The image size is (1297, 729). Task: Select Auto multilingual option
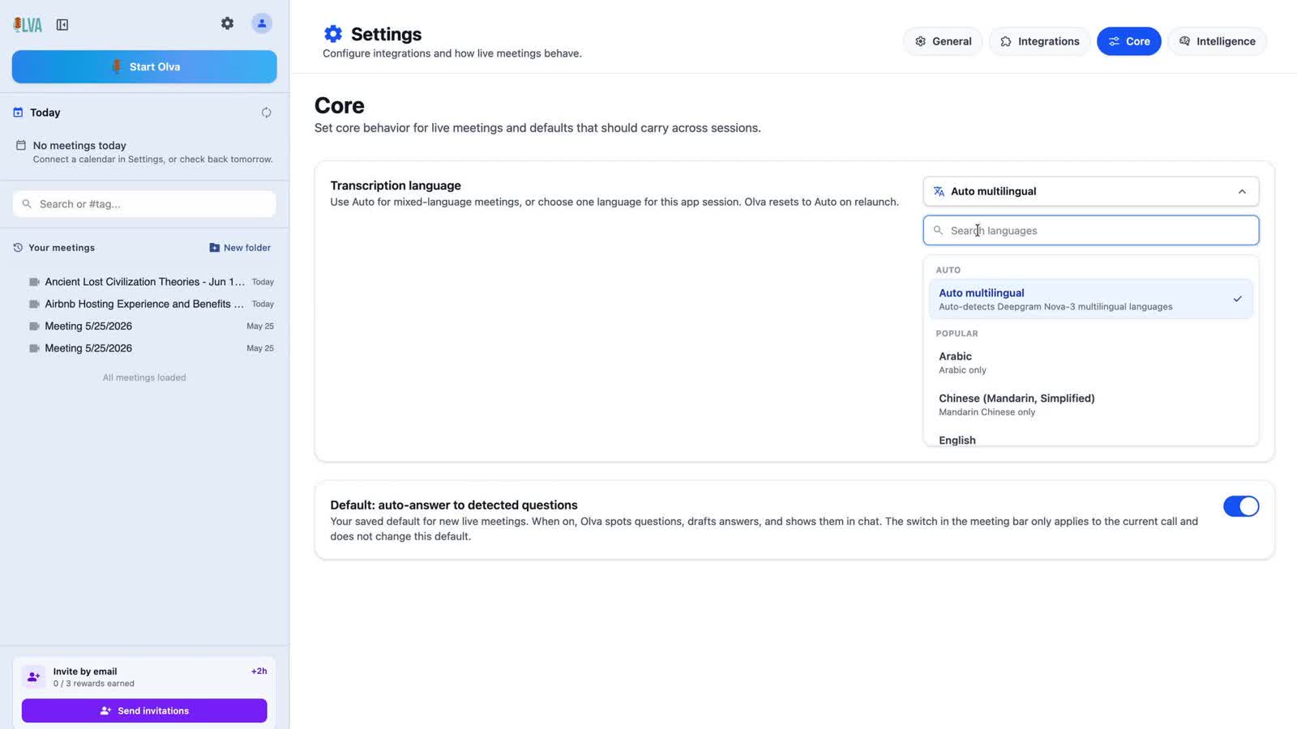point(1090,299)
